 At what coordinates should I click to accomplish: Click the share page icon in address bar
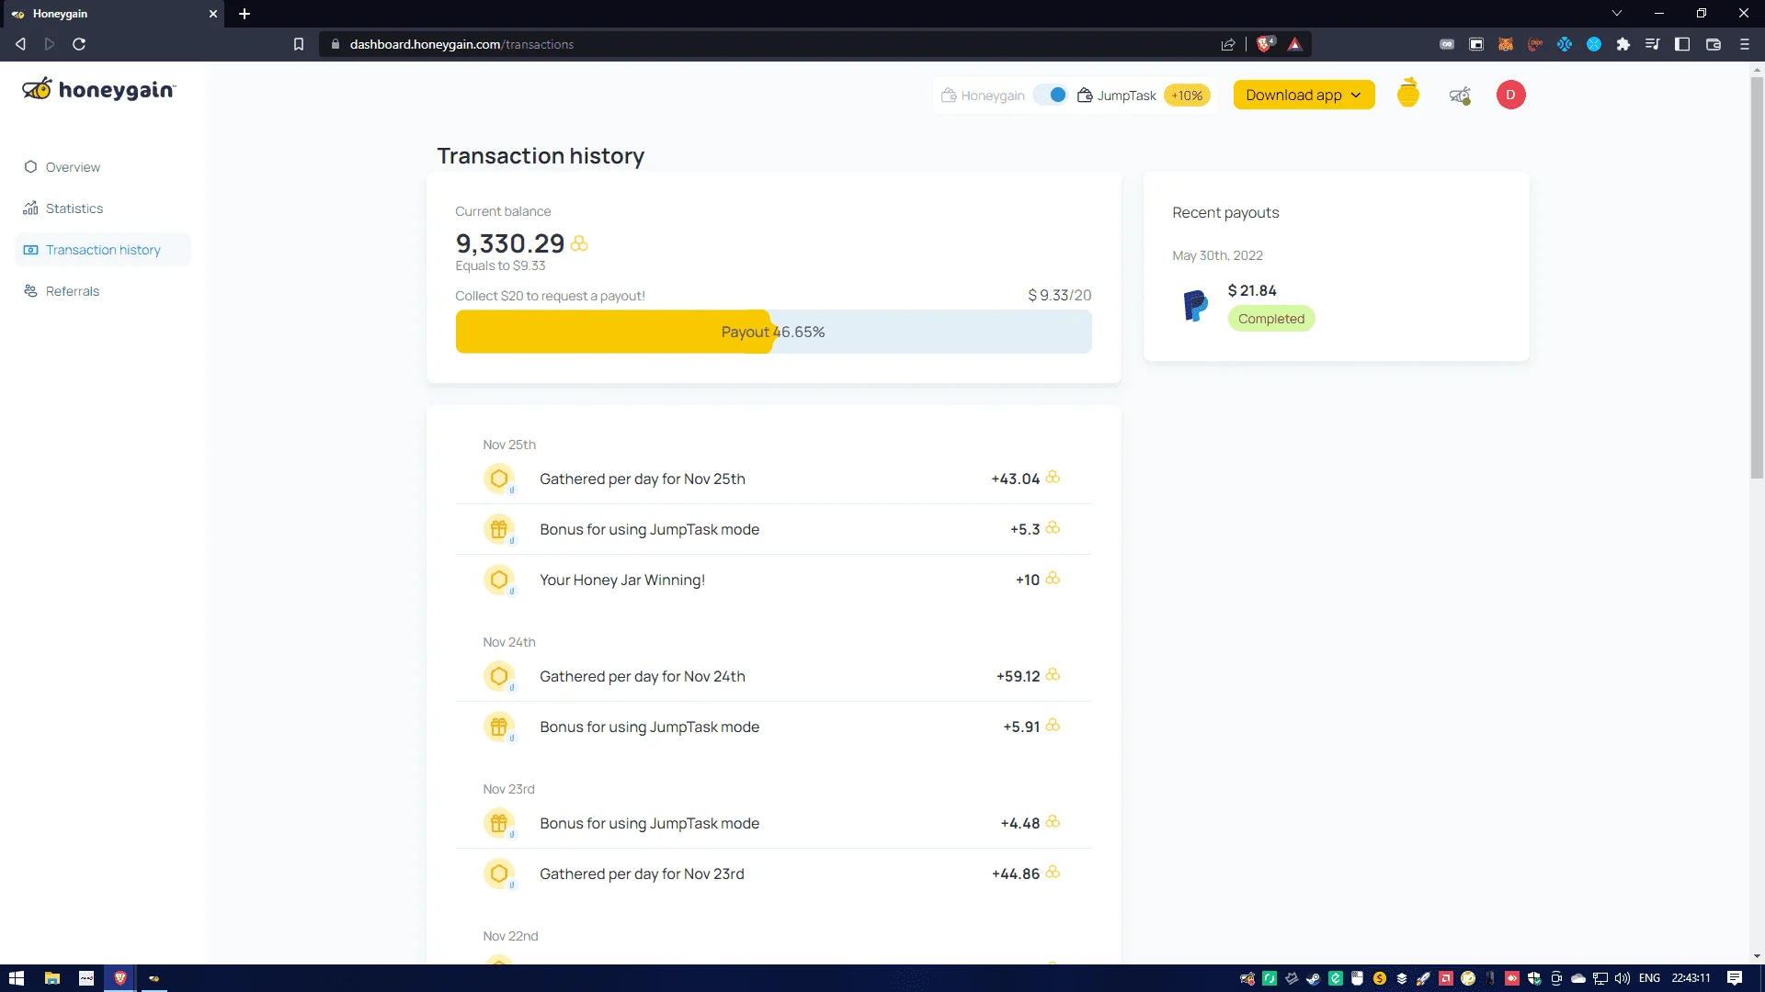(1228, 44)
